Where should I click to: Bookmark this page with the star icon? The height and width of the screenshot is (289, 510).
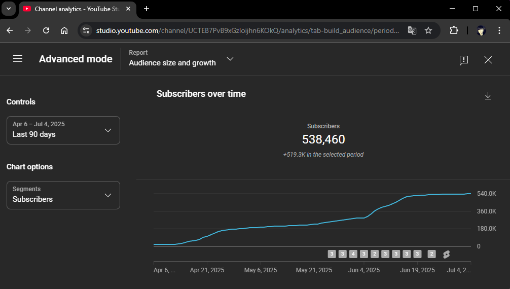pos(428,30)
